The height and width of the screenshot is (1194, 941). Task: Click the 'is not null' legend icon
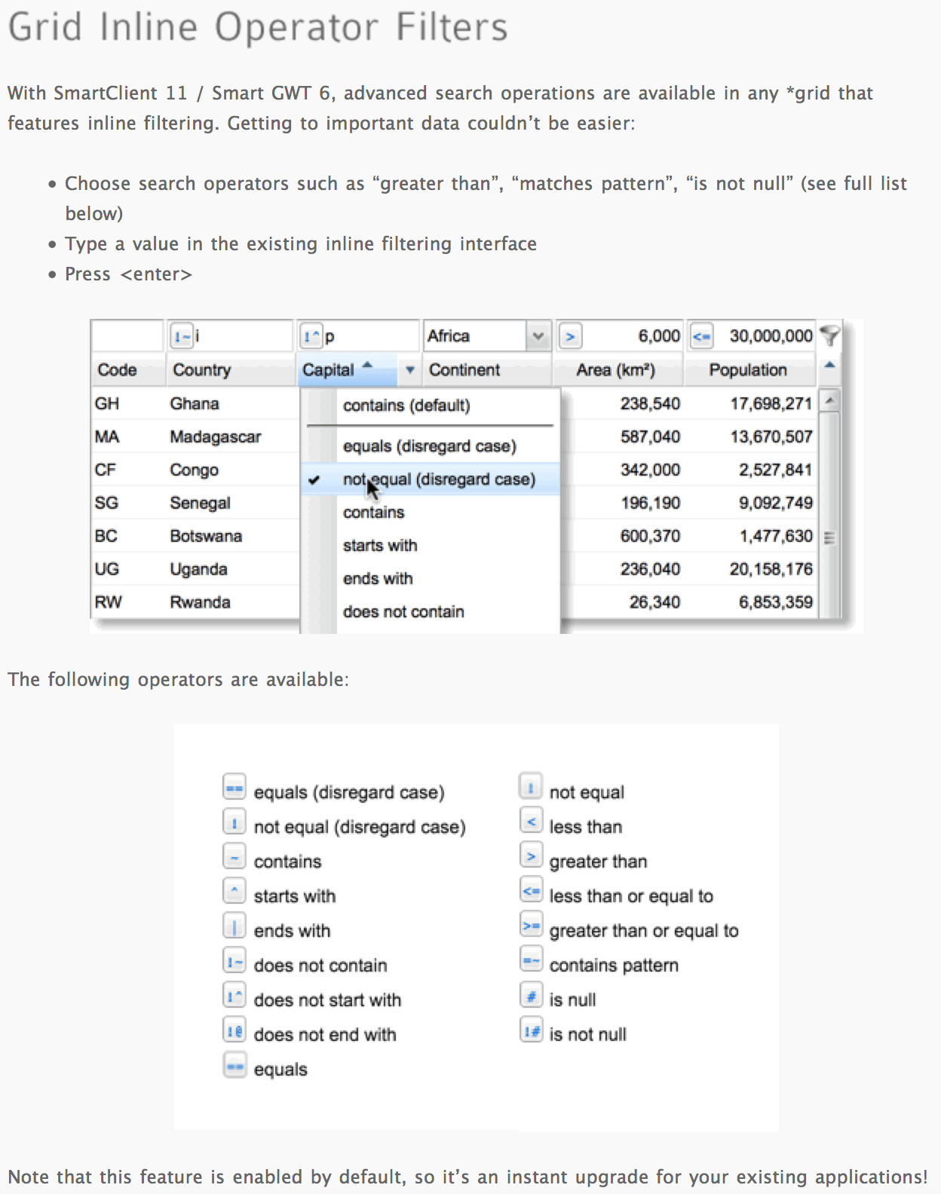[531, 1030]
